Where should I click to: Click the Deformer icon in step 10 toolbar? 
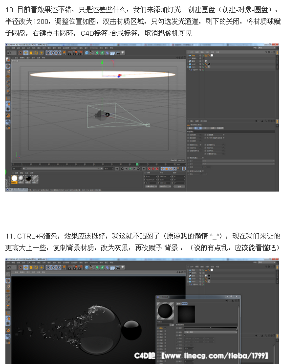point(108,53)
